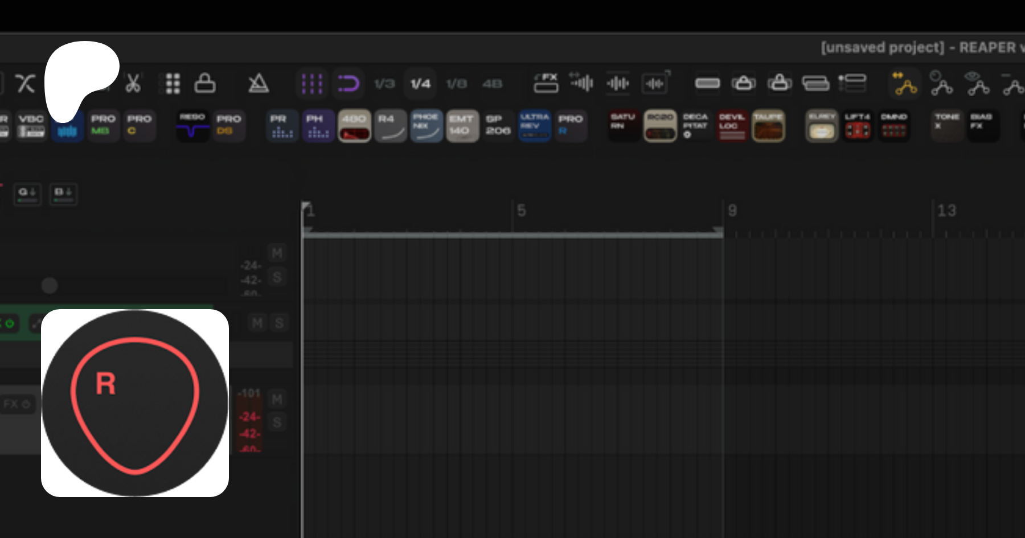Open the Pro MB plugin shortcut
Viewport: 1025px width, 538px height.
click(103, 125)
